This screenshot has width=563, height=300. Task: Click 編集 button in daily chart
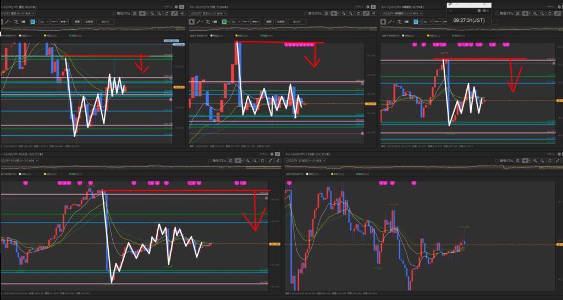(x=268, y=21)
